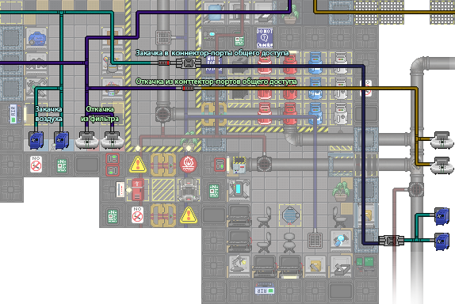Pick the yellow folder on the bottom table
Image resolution: width=455 pixels, height=304 pixels.
click(315, 266)
